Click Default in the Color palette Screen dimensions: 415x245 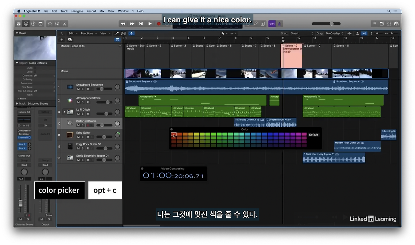pyautogui.click(x=314, y=135)
